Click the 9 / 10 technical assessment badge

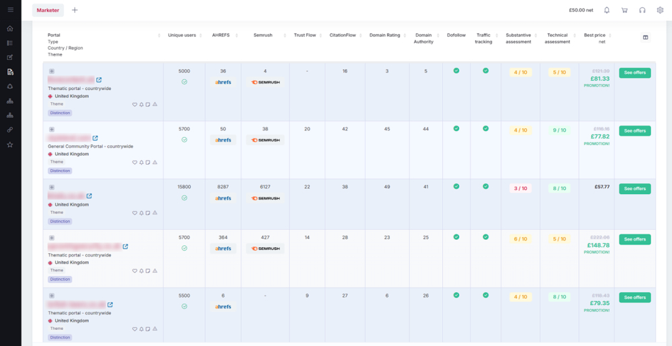(559, 130)
